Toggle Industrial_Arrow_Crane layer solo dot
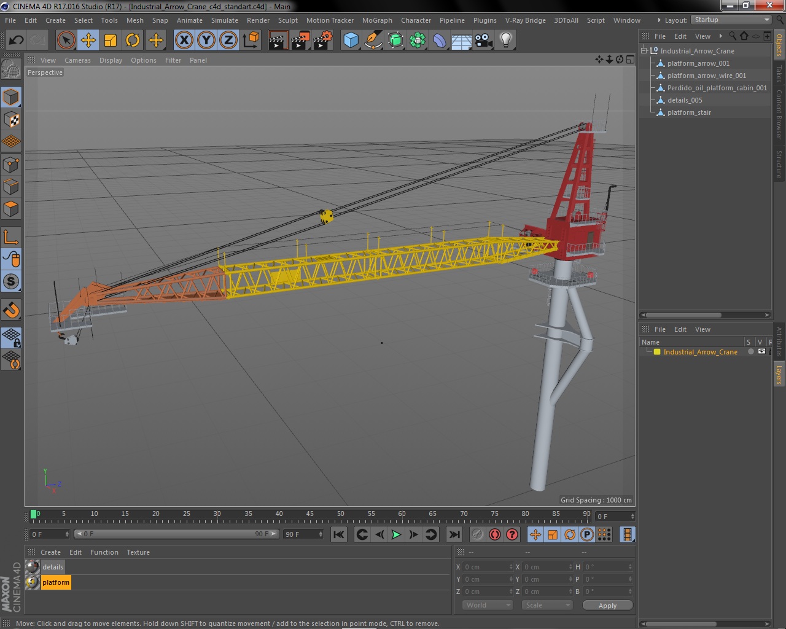 tap(750, 352)
